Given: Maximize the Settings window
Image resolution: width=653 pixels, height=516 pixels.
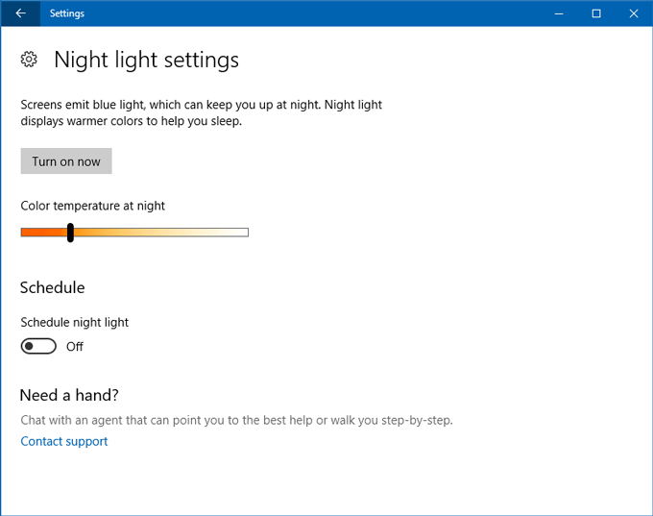Looking at the screenshot, I should pyautogui.click(x=596, y=13).
